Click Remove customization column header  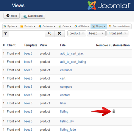tap(113, 45)
